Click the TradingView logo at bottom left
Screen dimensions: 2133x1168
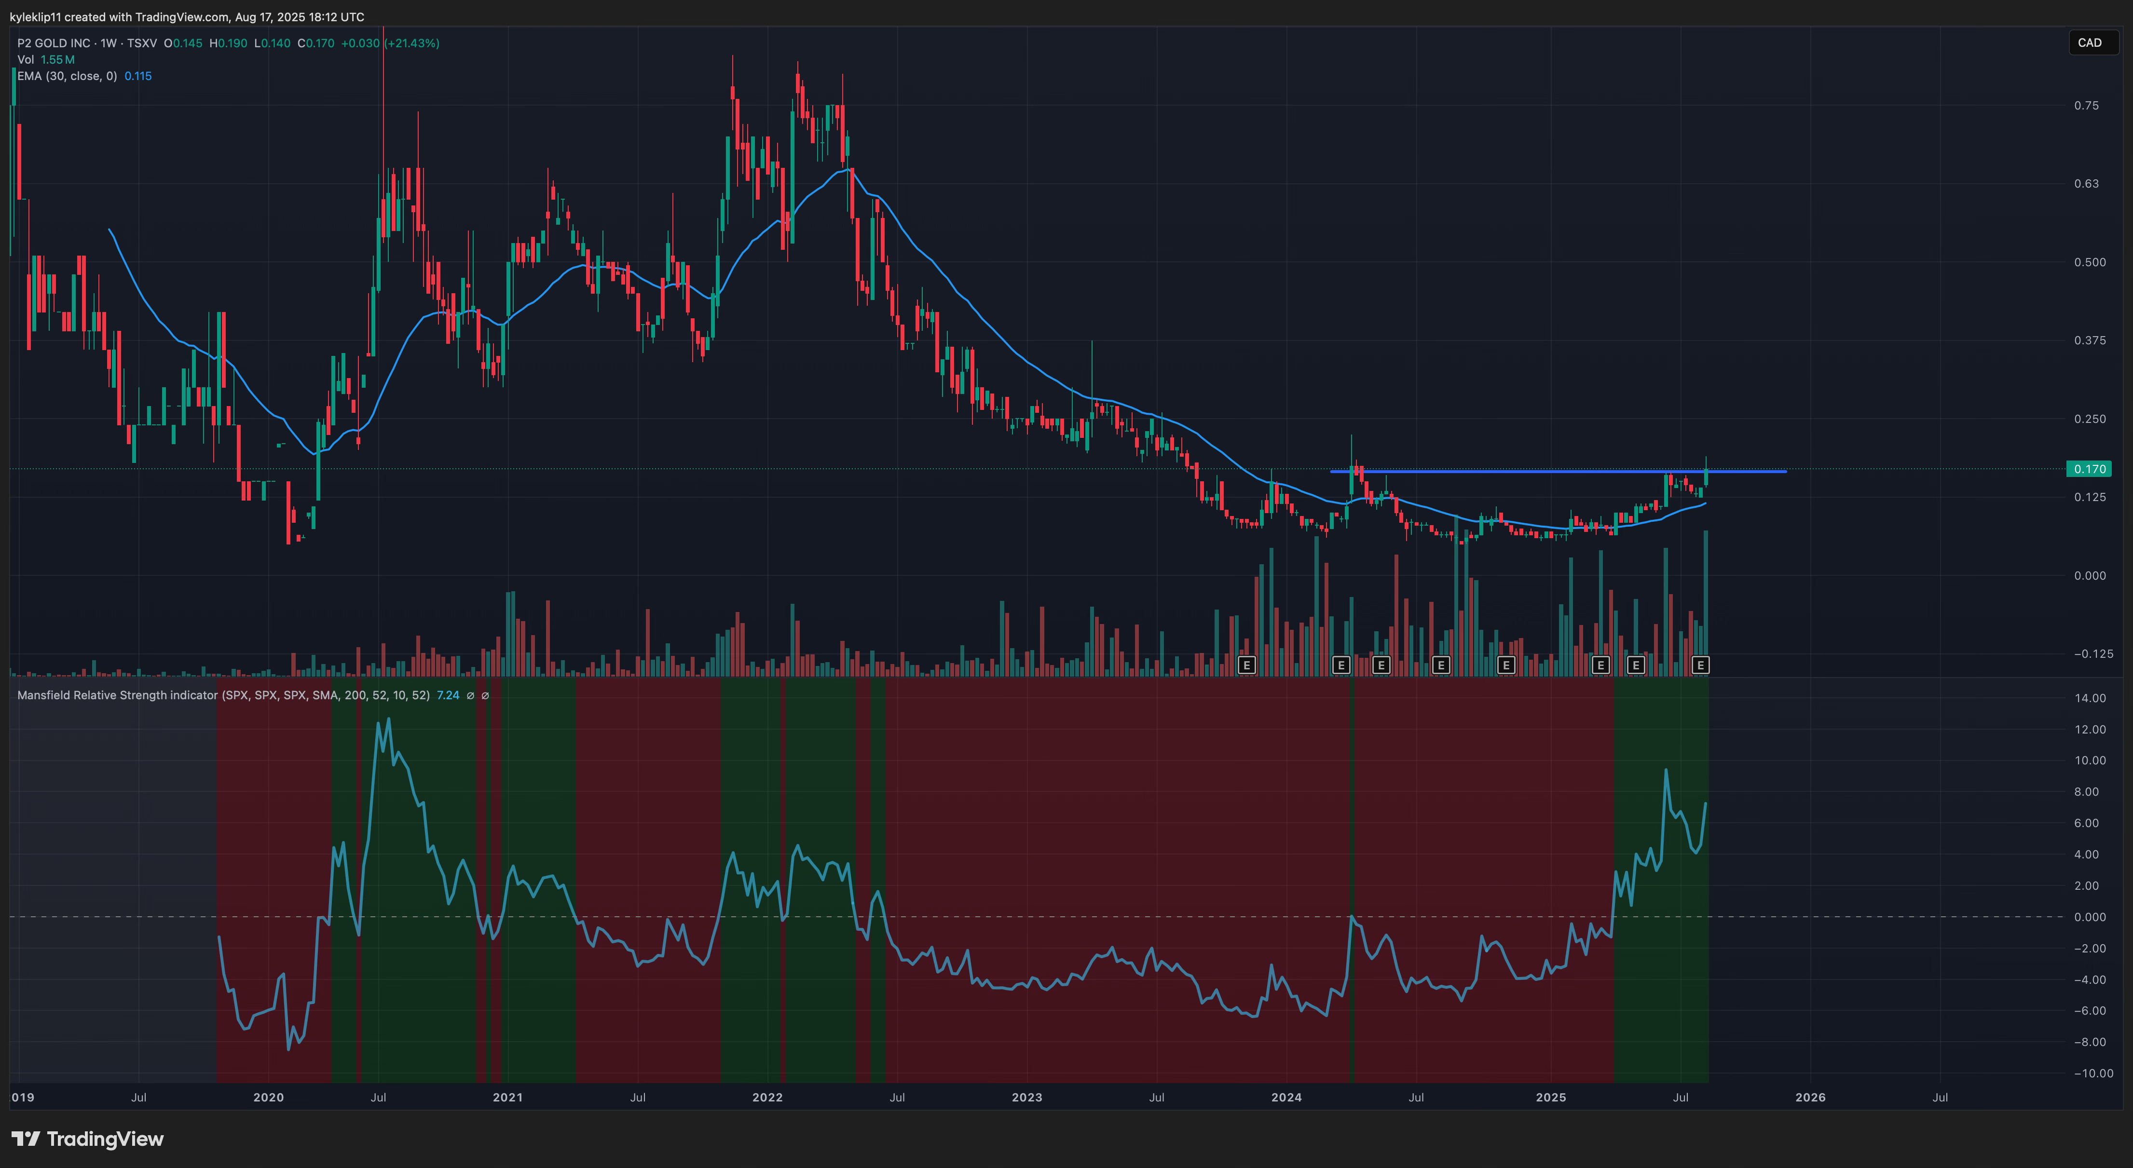(x=88, y=1139)
